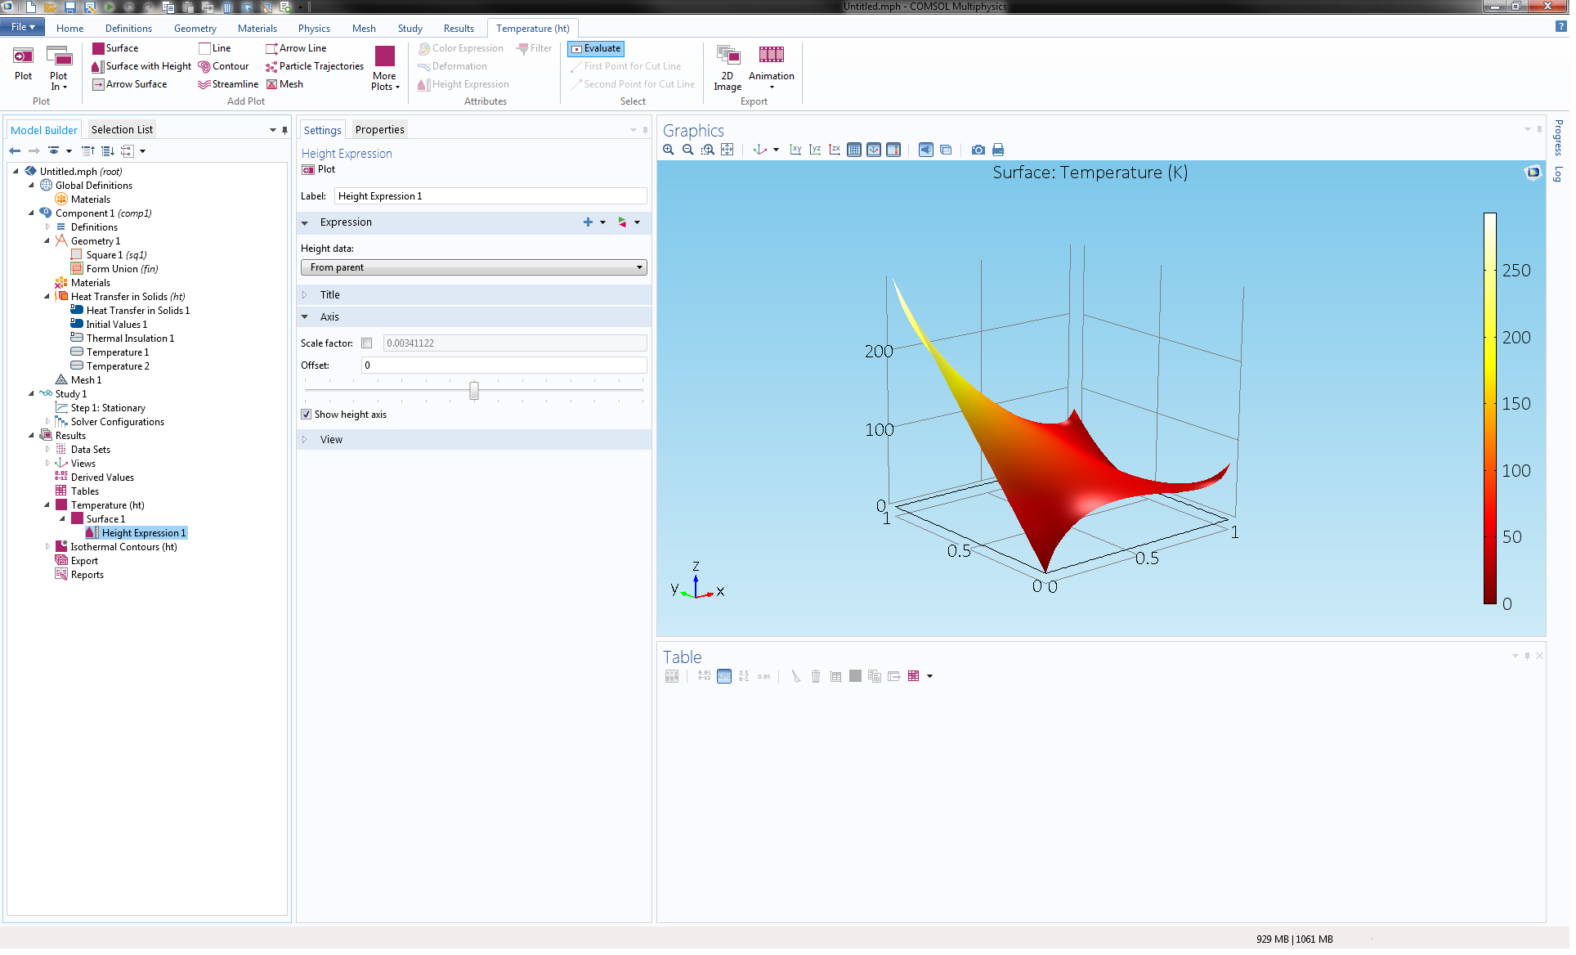Toggle the color legend display icon

point(893,150)
